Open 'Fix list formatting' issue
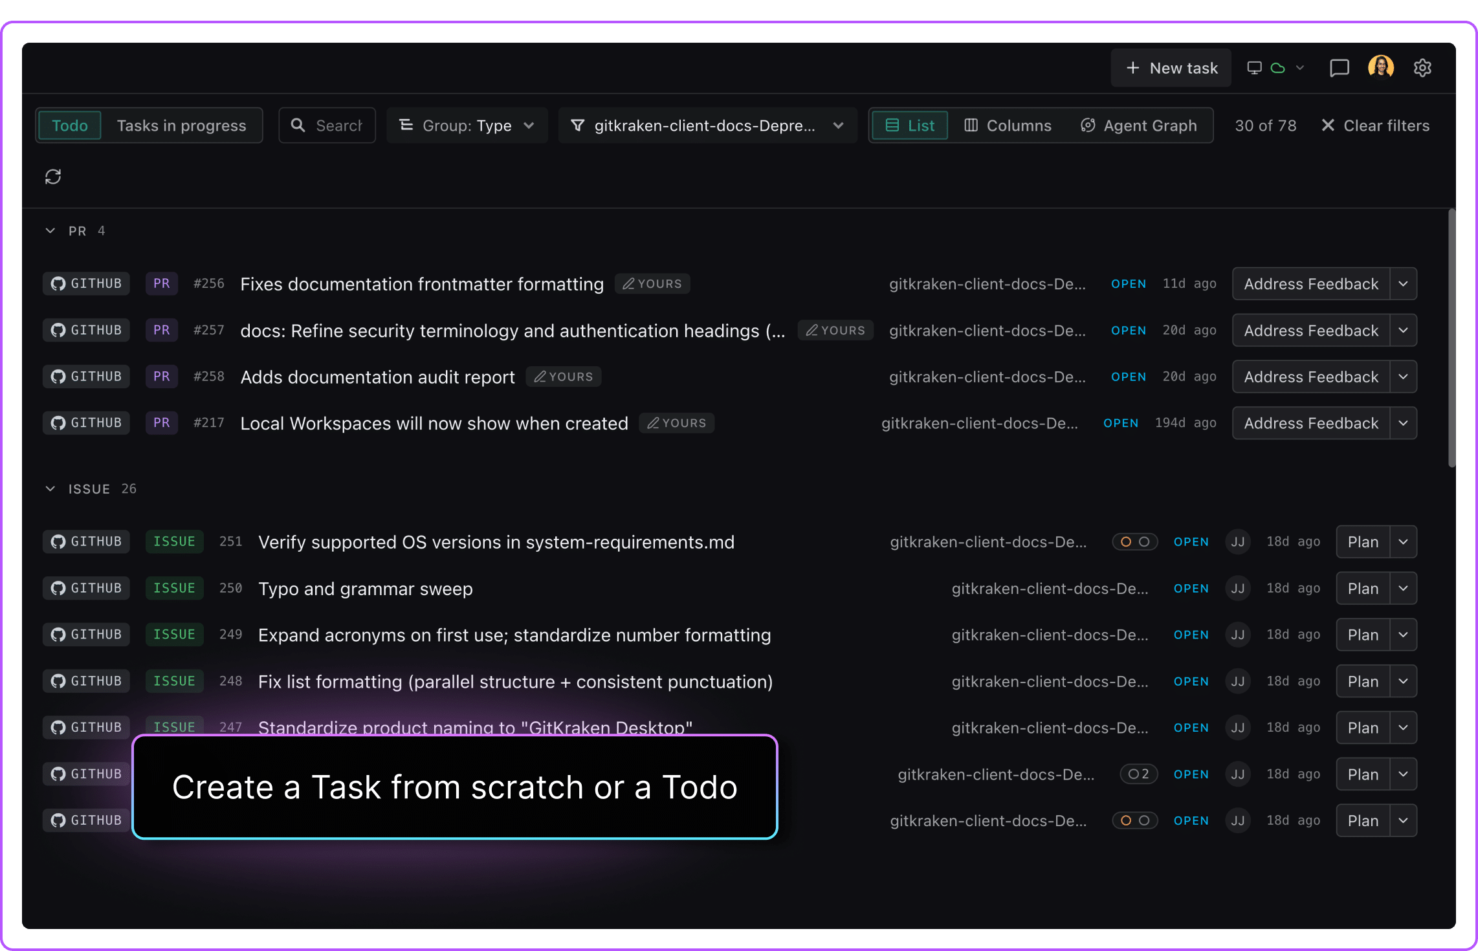 pos(516,682)
